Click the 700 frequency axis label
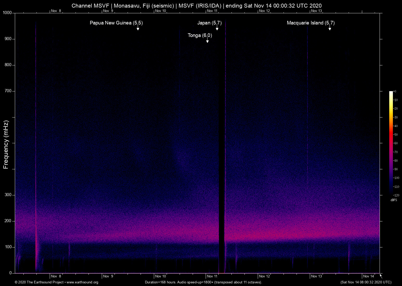Image resolution: width=402 pixels, height=286 pixels. (8, 91)
